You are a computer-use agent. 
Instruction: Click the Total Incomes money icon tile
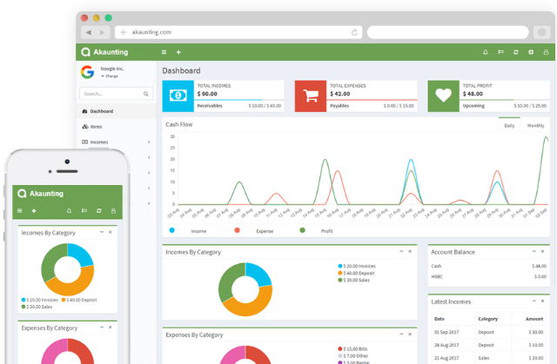point(178,96)
